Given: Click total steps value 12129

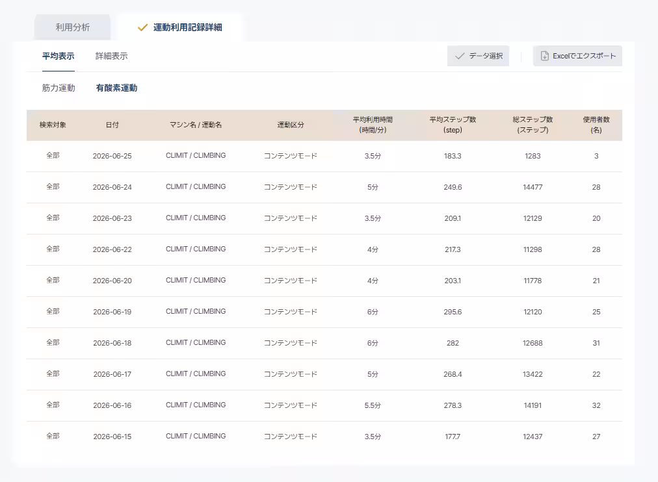Looking at the screenshot, I should click(x=533, y=218).
